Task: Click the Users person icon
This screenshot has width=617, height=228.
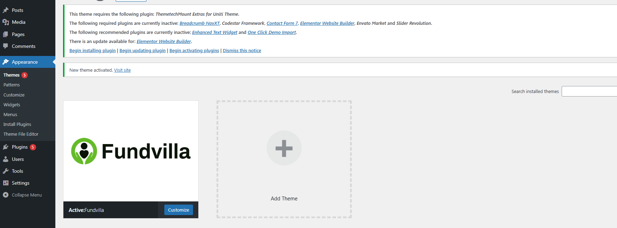Action: pyautogui.click(x=6, y=159)
